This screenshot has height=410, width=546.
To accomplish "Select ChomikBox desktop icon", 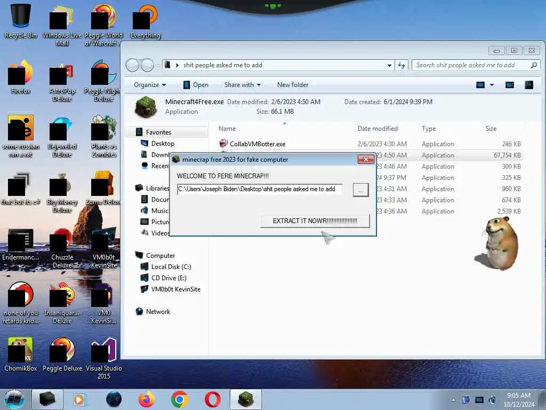I will [21, 354].
